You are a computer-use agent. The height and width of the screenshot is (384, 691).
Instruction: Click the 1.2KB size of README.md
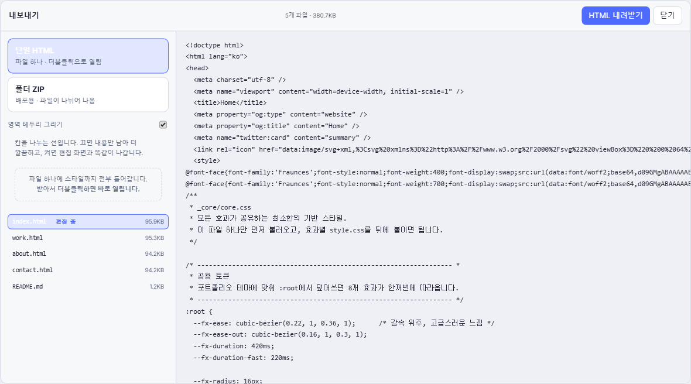coord(156,286)
